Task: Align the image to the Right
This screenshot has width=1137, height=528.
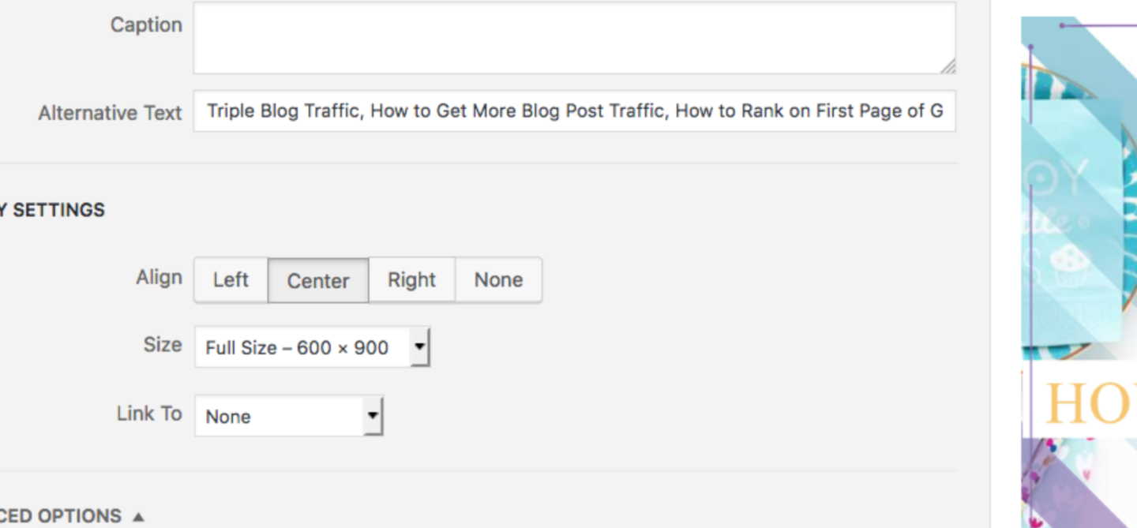Action: tap(411, 280)
